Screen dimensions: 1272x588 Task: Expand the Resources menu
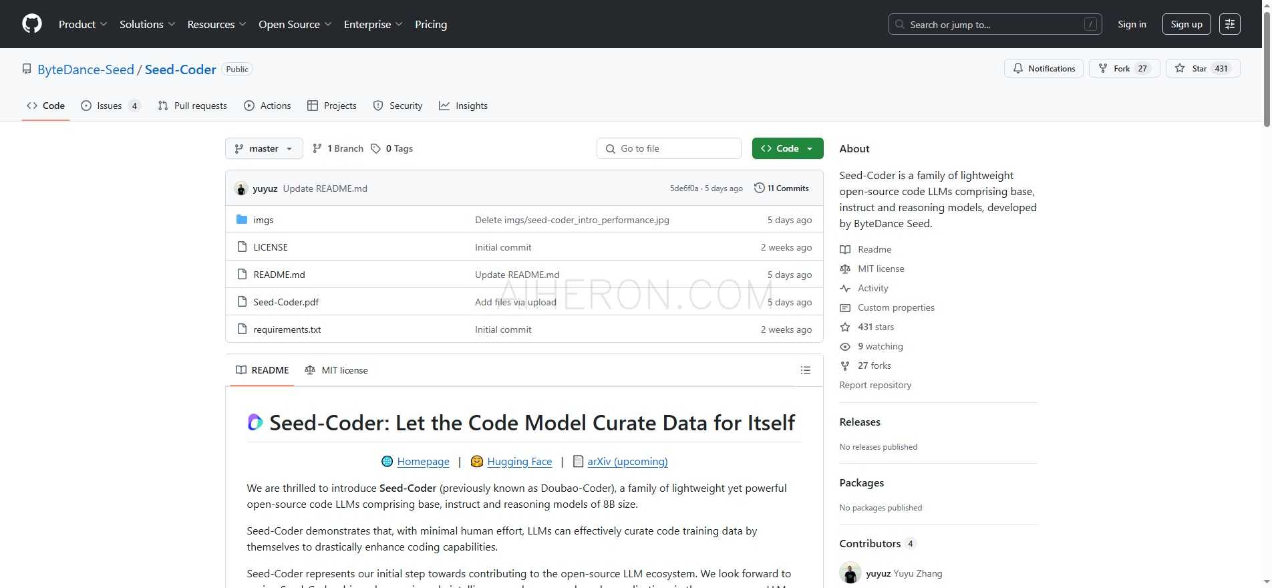(217, 24)
